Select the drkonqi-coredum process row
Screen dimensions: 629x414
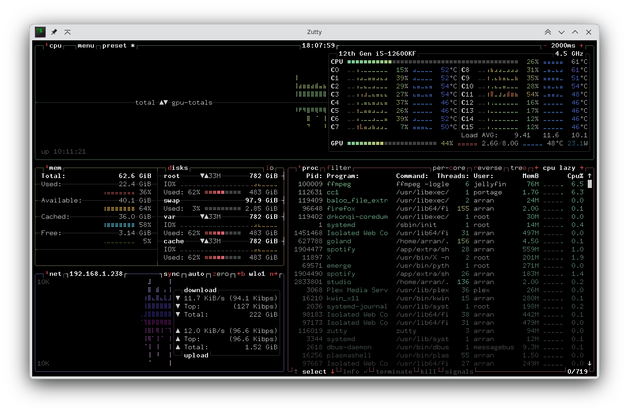(x=439, y=217)
